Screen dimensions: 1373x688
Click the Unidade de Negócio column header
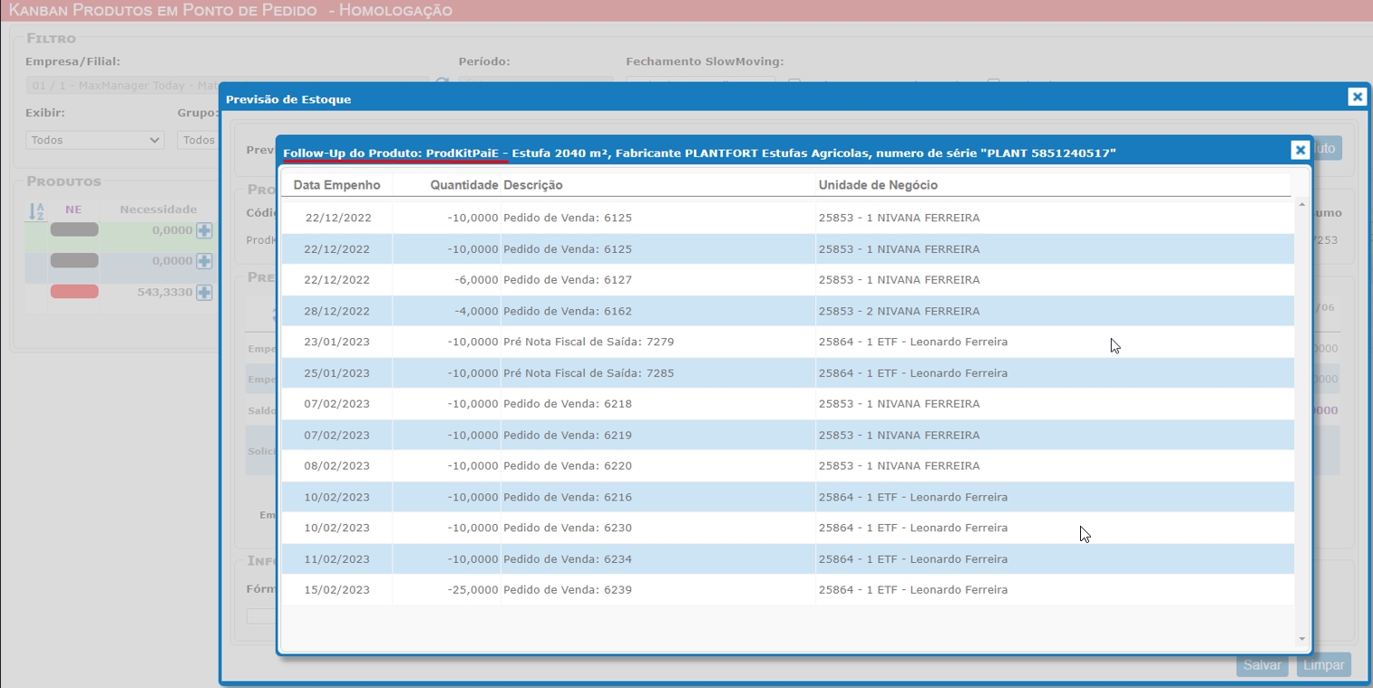click(878, 185)
